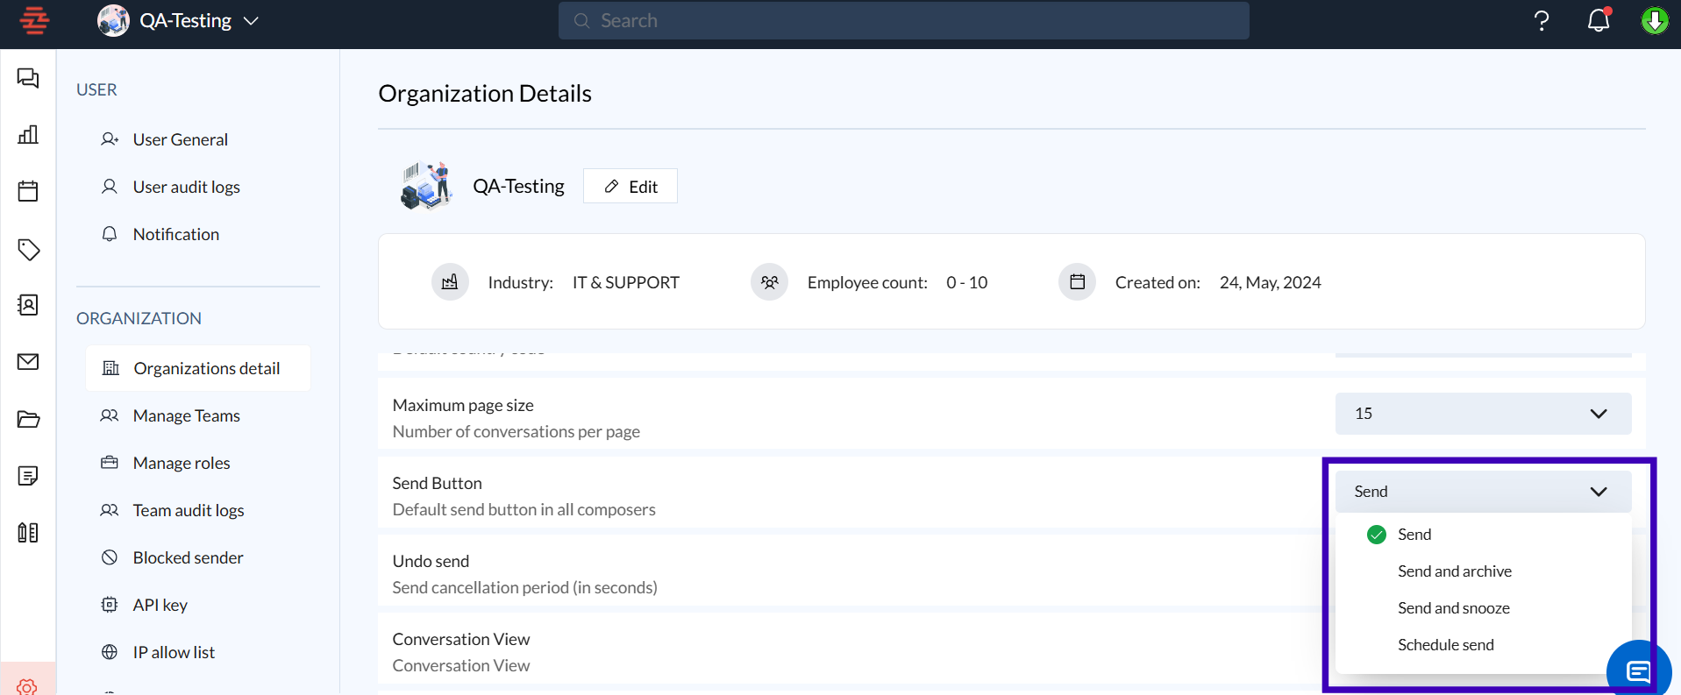Image resolution: width=1681 pixels, height=695 pixels.
Task: Click the notification bell icon
Action: click(x=1599, y=20)
